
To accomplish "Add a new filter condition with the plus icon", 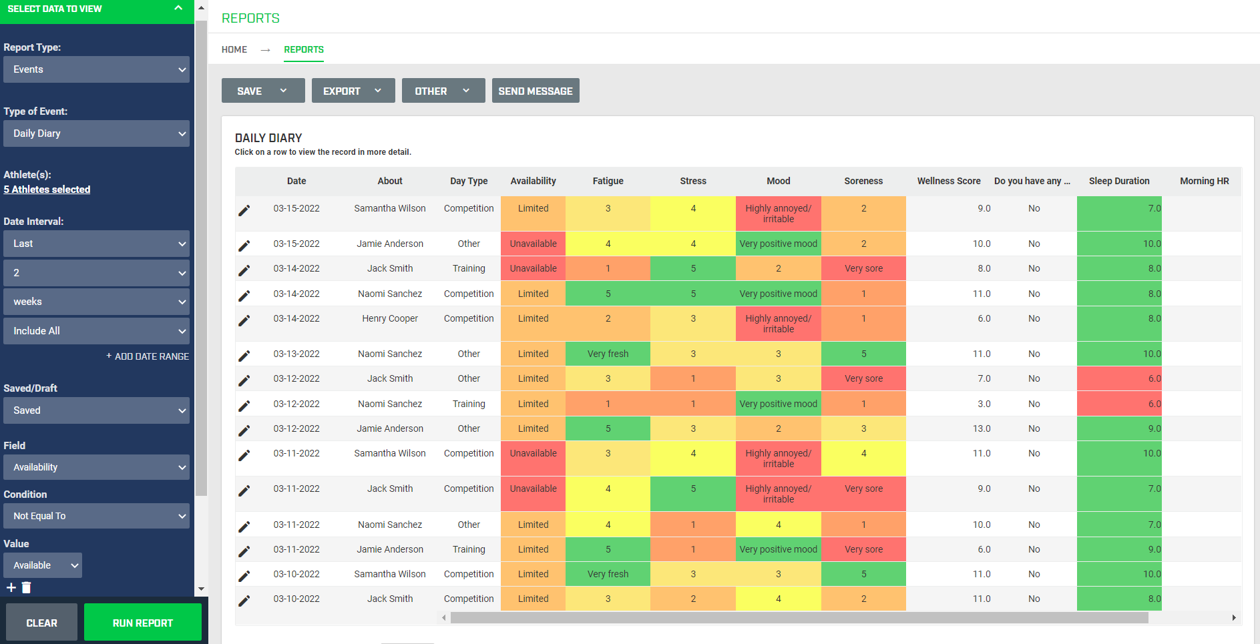I will 11,587.
